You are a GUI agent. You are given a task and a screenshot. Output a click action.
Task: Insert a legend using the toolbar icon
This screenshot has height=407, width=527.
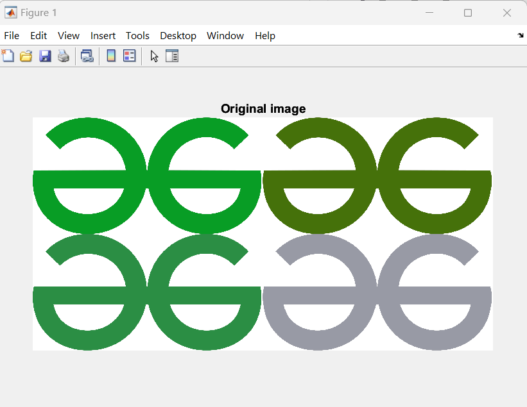tap(130, 56)
